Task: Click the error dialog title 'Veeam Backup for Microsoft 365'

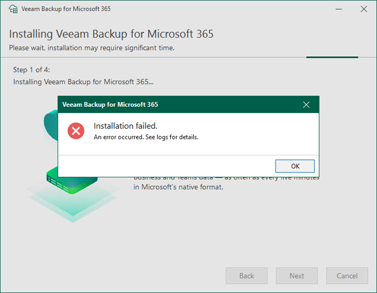Action: tap(110, 104)
